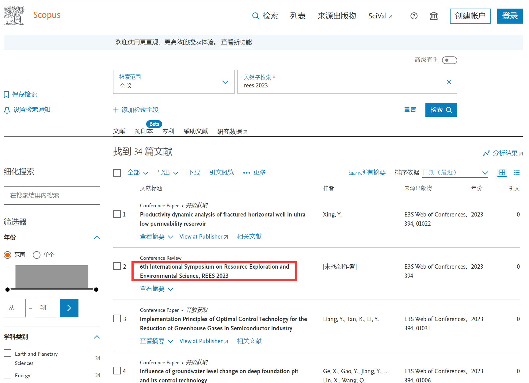529x383 pixels.
Task: Expand the 全部 selection dropdown arrow
Action: [146, 173]
